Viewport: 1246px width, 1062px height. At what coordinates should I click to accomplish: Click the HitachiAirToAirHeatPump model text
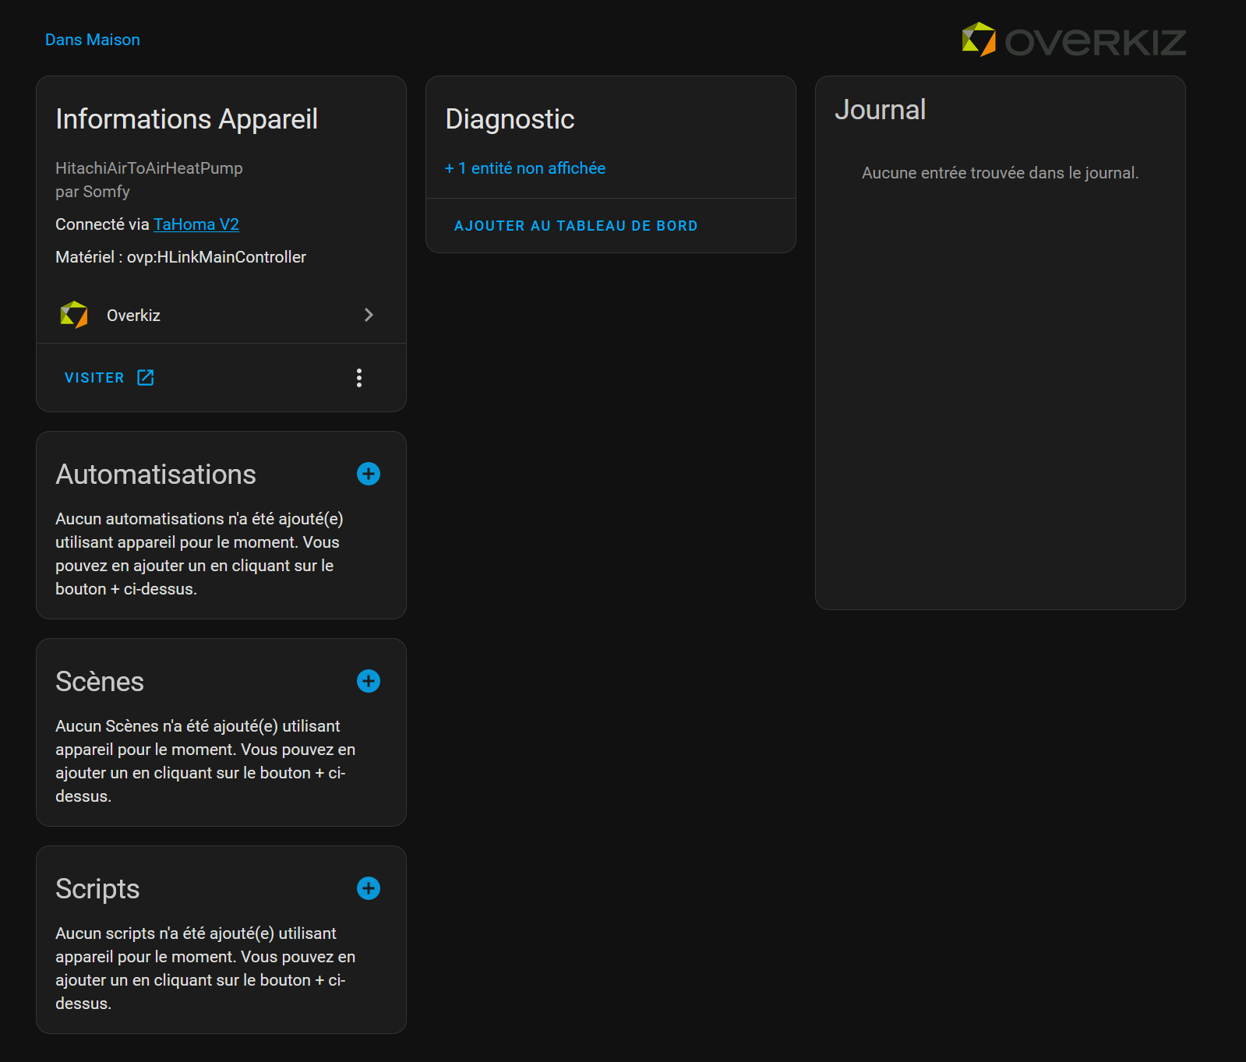(149, 168)
